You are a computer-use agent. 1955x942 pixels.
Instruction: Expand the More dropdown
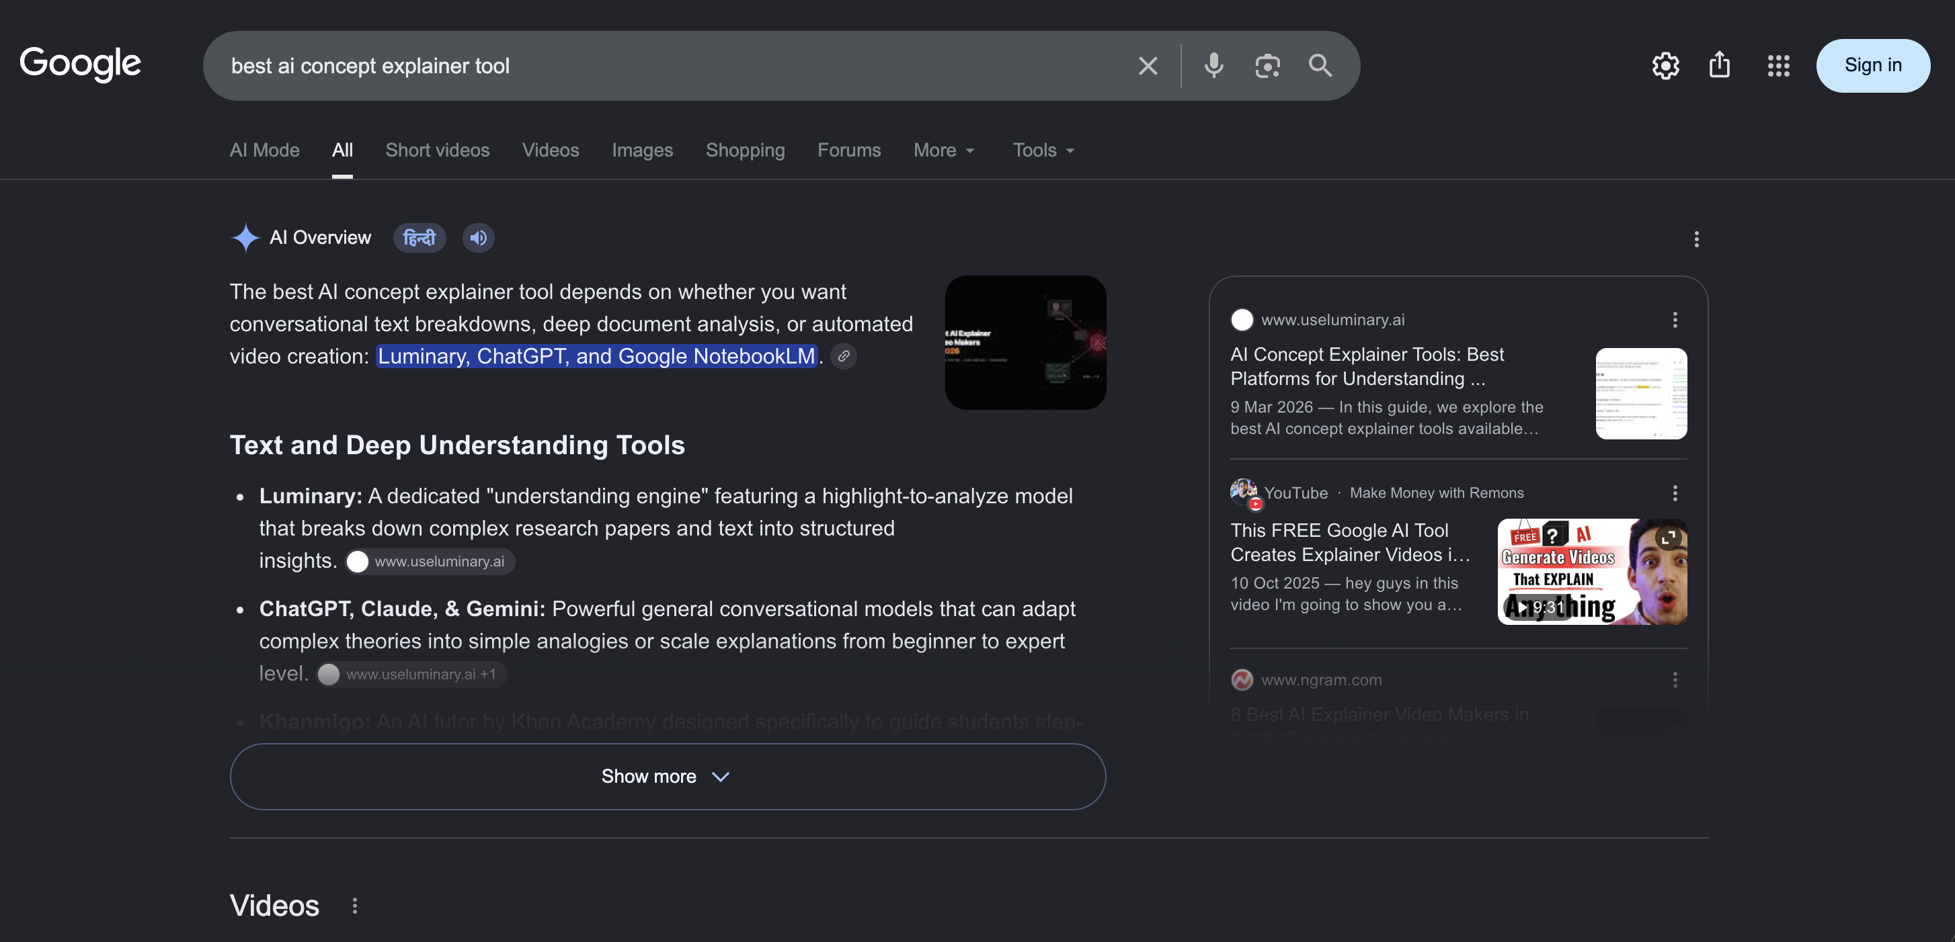943,151
